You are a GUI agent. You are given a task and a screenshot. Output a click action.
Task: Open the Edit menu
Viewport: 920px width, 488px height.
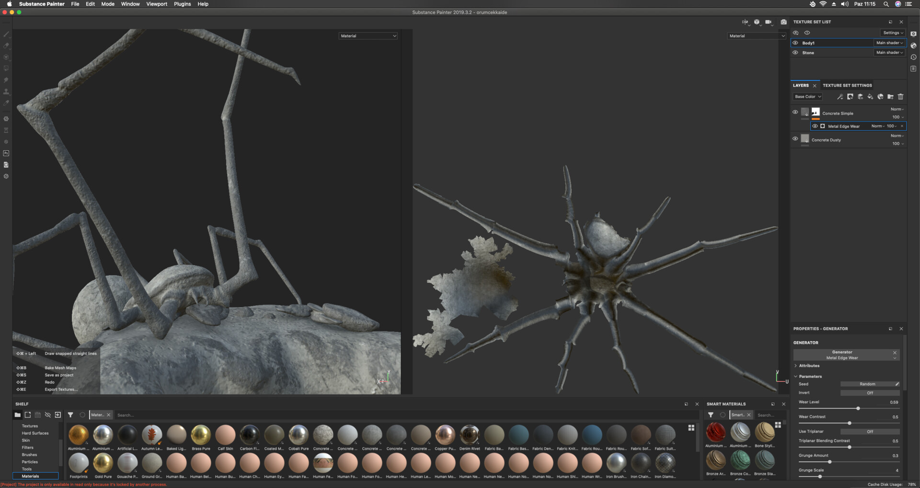pos(90,4)
